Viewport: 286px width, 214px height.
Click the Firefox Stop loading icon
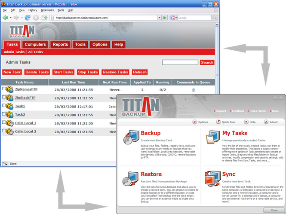(x=36, y=18)
